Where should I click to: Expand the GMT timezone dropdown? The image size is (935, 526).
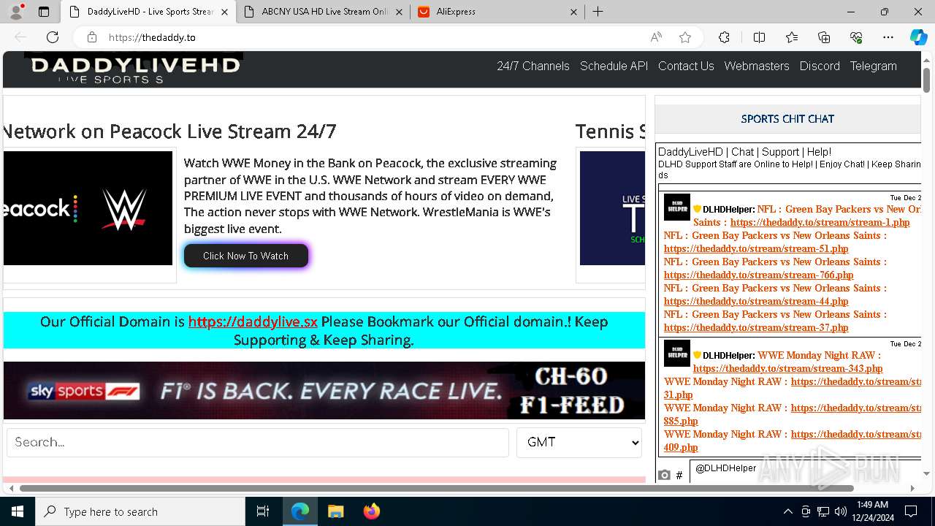click(x=579, y=443)
